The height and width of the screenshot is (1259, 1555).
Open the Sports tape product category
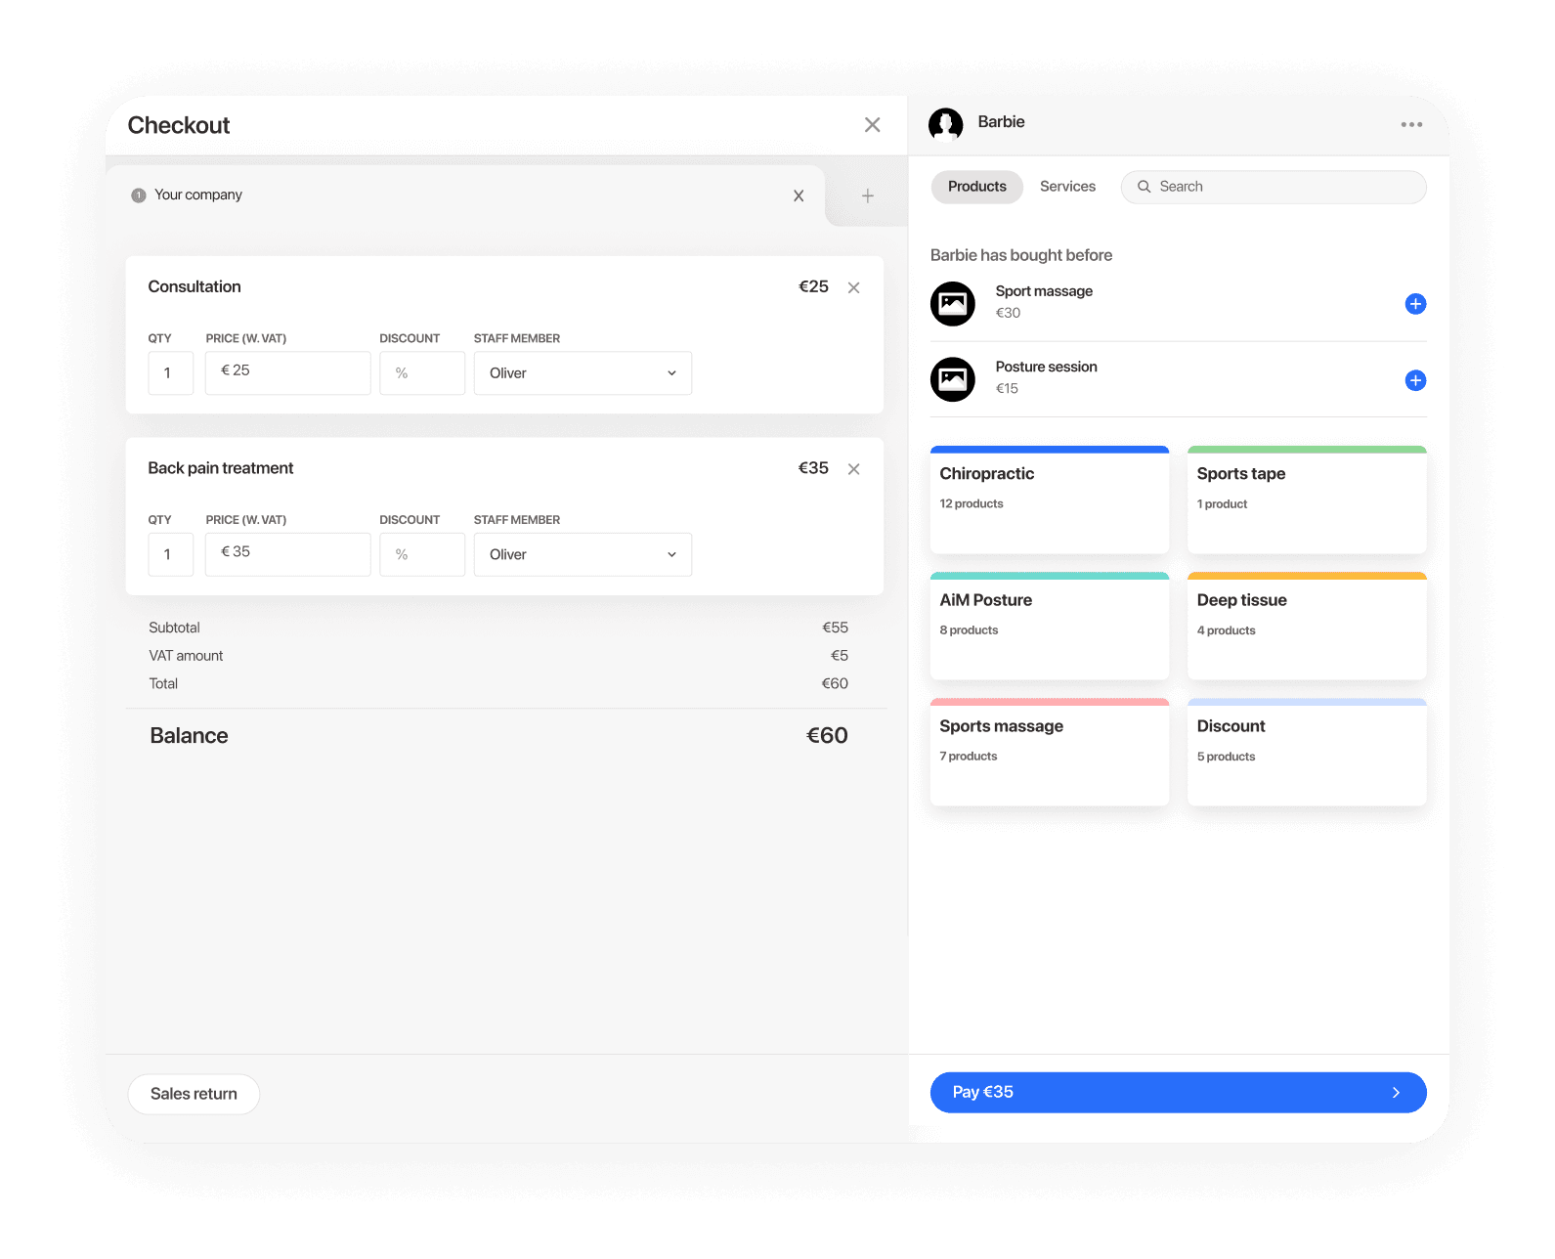point(1307,499)
